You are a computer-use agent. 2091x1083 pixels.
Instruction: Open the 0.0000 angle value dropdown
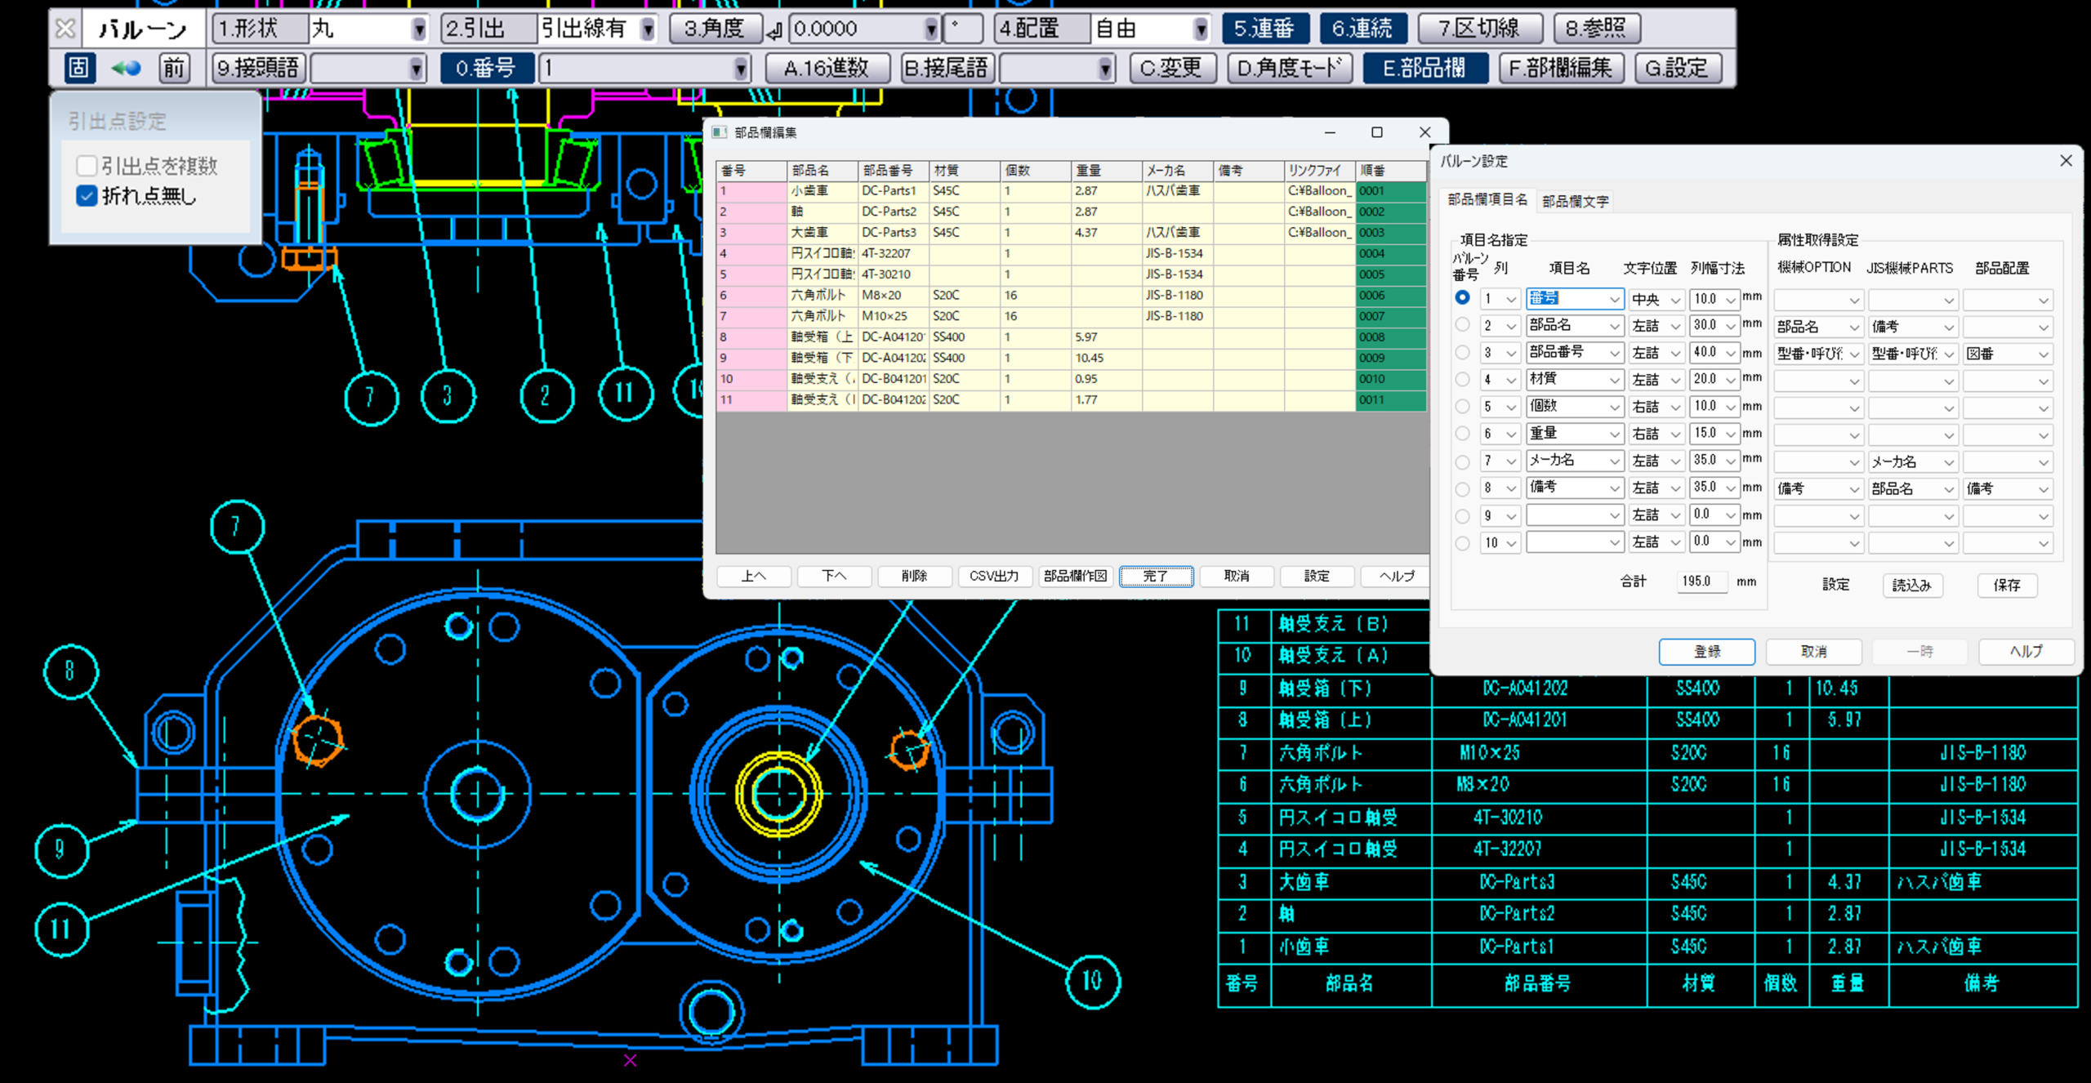(x=930, y=29)
